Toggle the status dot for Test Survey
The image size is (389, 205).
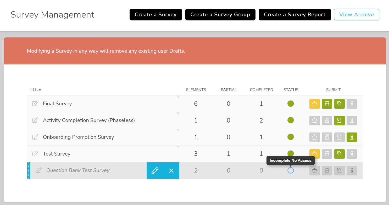291,153
